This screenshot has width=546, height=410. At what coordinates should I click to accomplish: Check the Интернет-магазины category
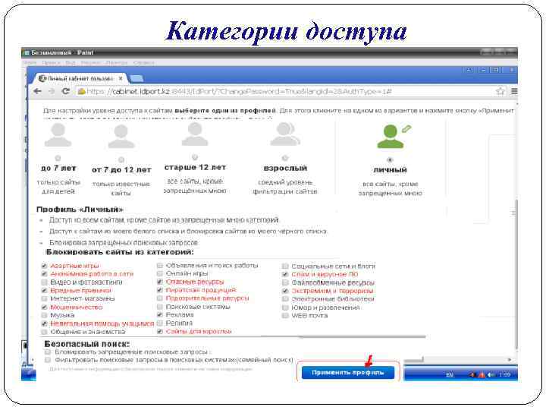pyautogui.click(x=44, y=299)
